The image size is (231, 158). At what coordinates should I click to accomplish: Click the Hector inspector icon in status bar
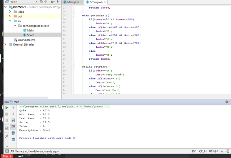click(228, 151)
